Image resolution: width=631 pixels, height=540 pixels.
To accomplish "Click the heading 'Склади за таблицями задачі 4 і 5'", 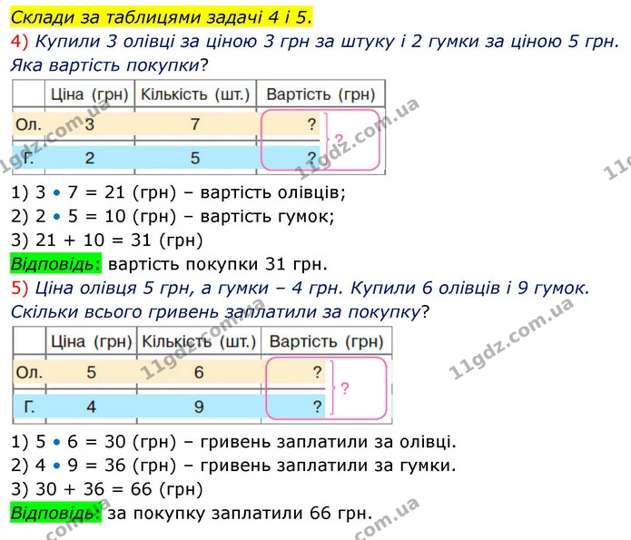I will click(161, 17).
